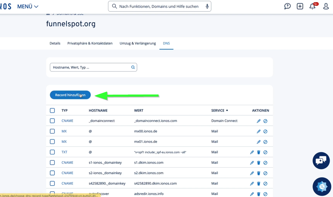
Task: Edit the _domainconnect CNAME record
Action: (259, 121)
